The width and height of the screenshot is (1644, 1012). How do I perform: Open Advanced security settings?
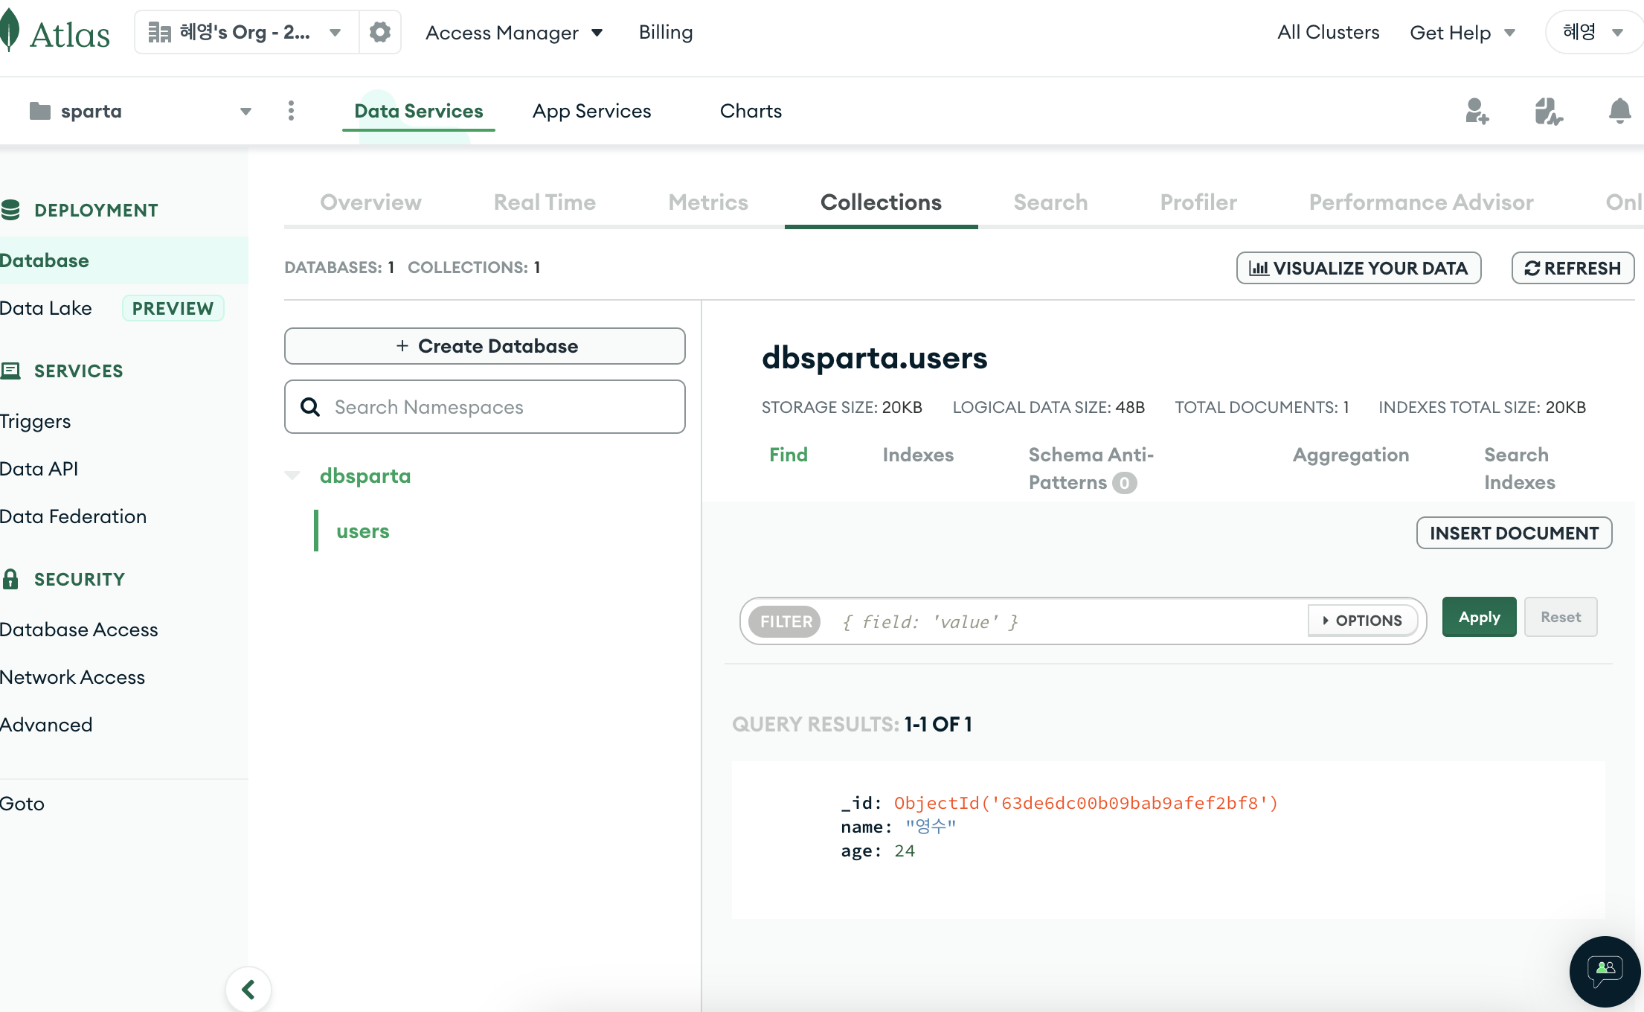click(x=46, y=725)
